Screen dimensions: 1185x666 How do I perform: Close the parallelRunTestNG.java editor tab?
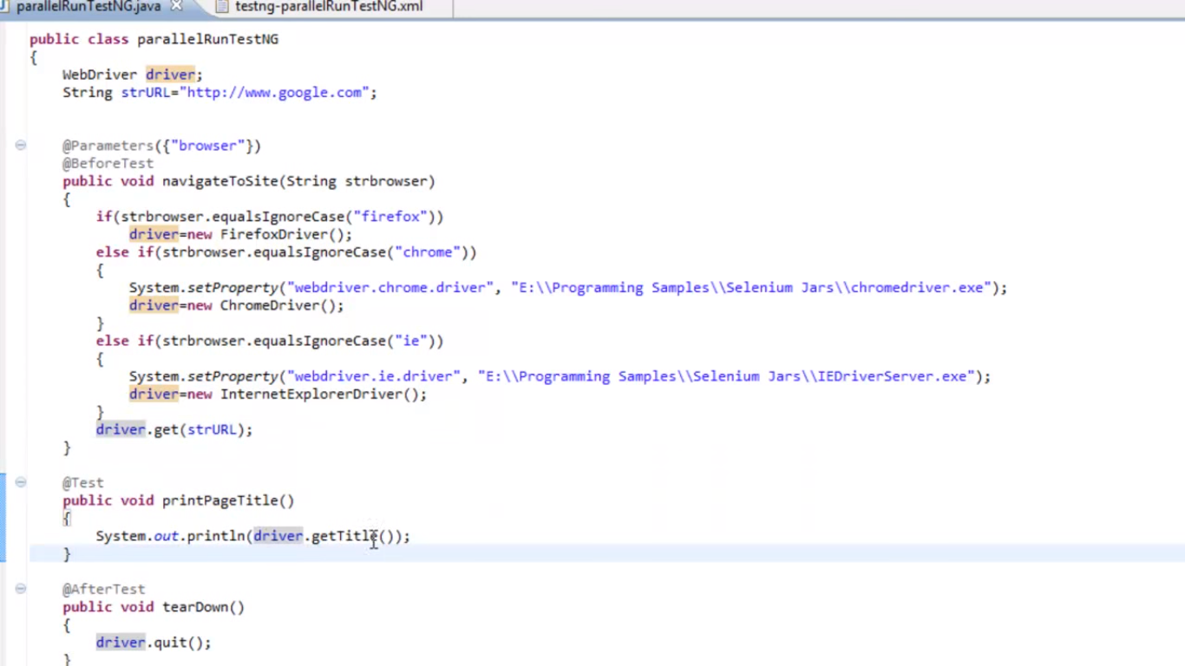tap(177, 6)
